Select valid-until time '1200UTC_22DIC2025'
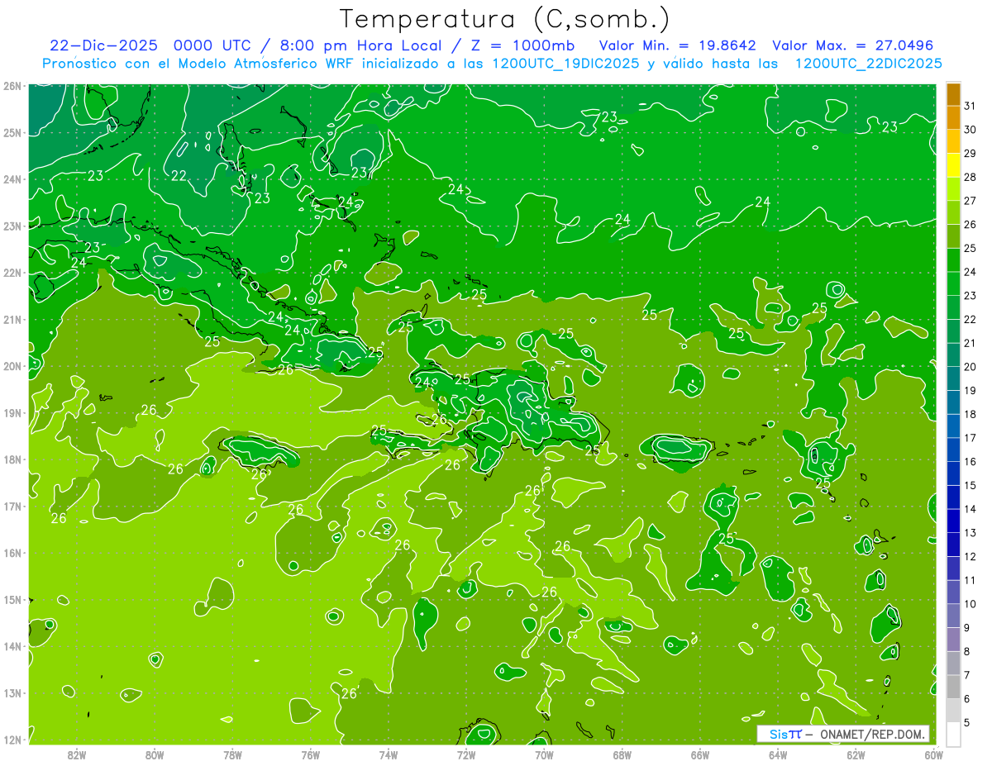This screenshot has height=766, width=992. (x=868, y=64)
